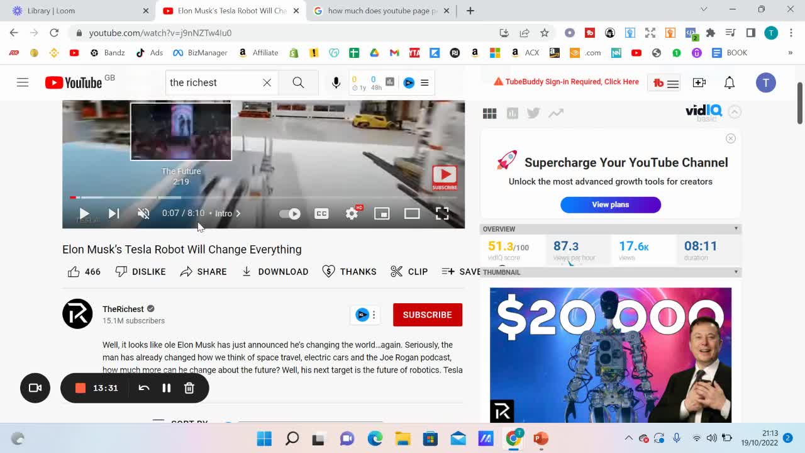Open the Chrome three-dot menu
This screenshot has width=805, height=453.
[x=791, y=33]
